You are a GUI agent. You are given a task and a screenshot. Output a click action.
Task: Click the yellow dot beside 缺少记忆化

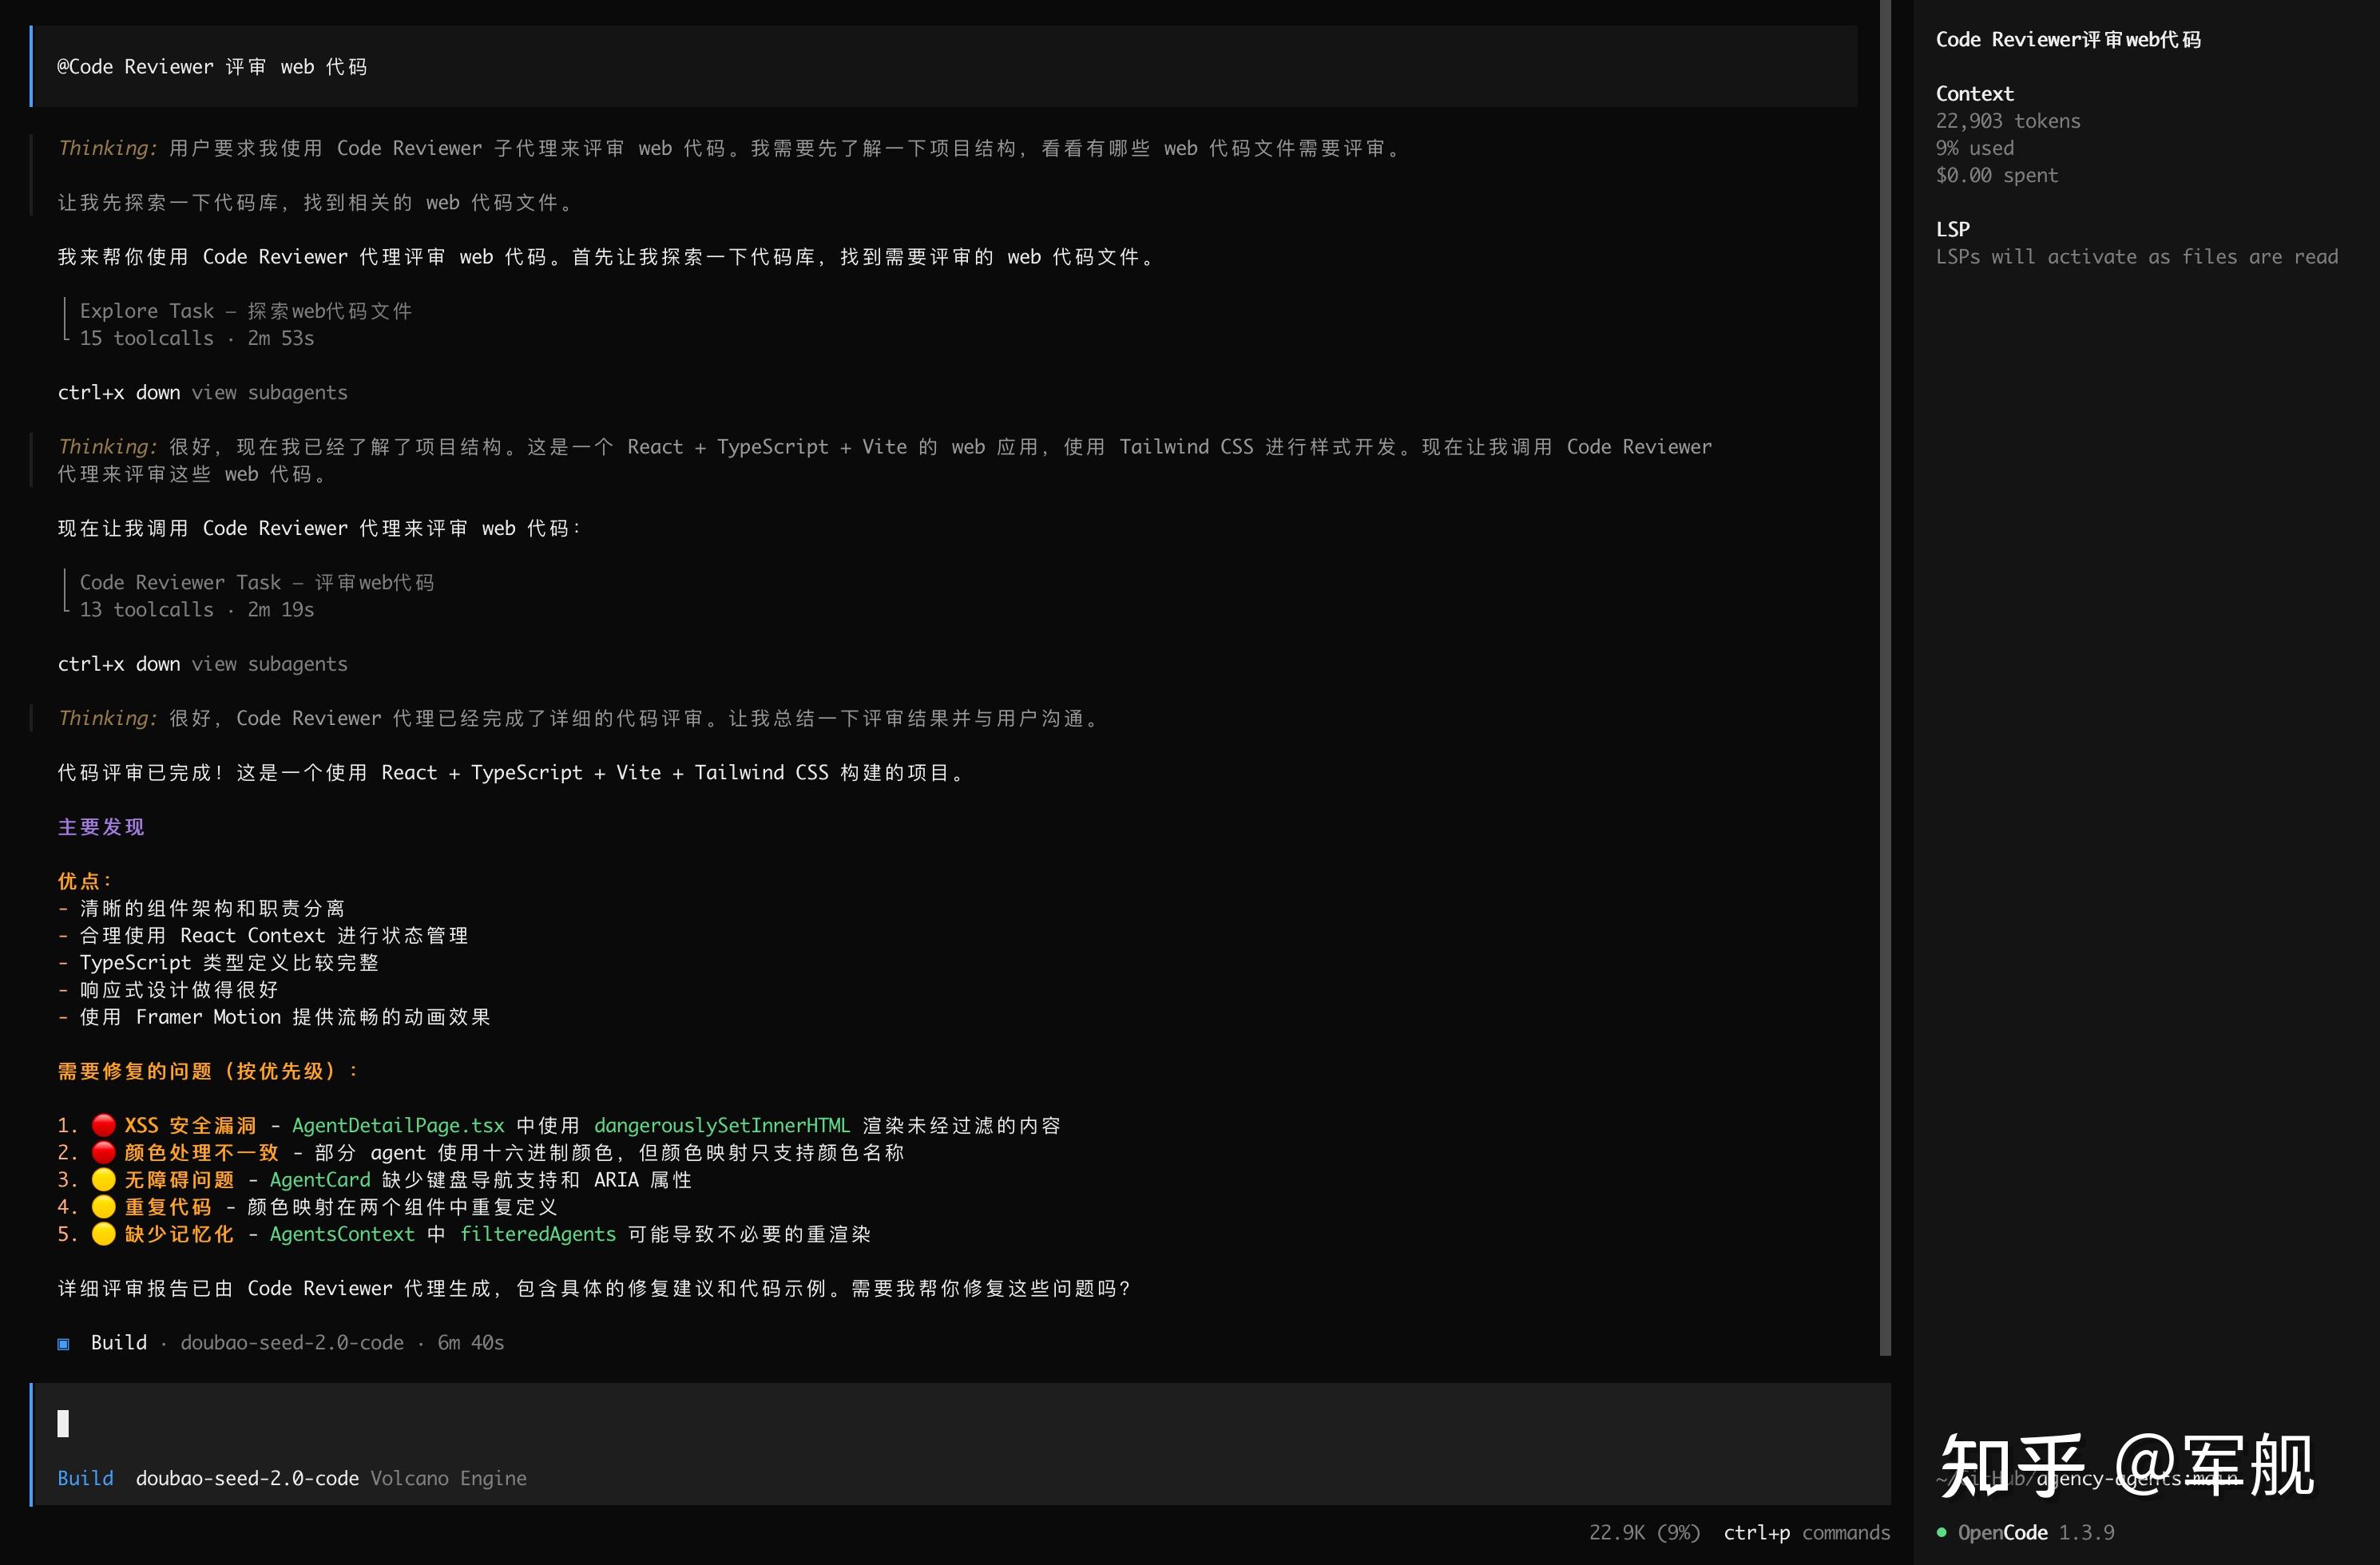(x=104, y=1234)
